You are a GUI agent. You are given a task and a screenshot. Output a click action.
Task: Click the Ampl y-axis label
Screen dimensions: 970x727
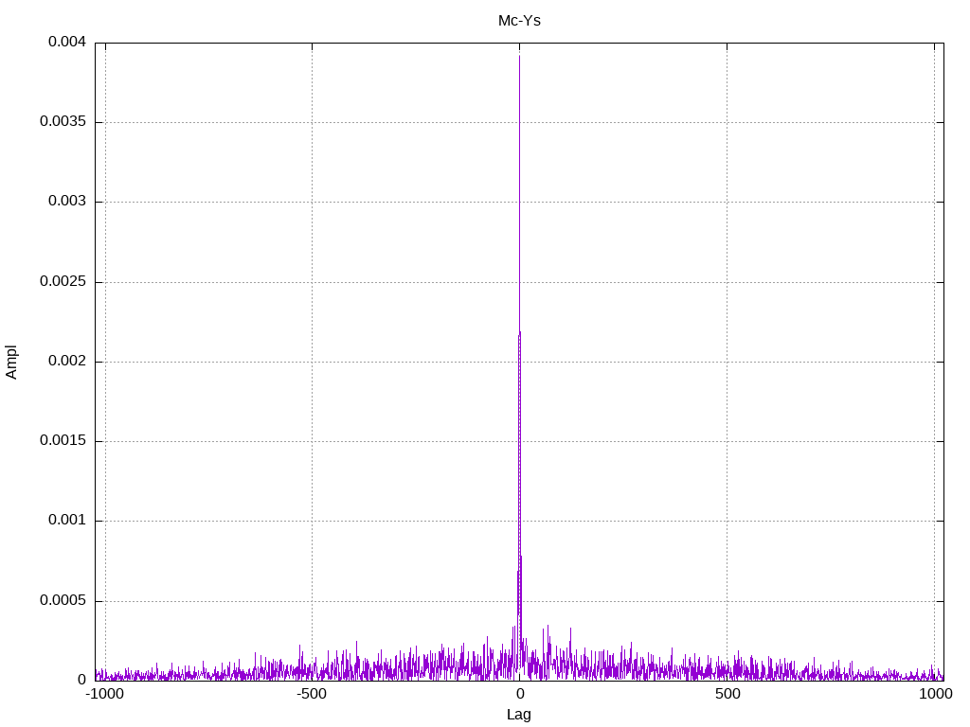11,363
